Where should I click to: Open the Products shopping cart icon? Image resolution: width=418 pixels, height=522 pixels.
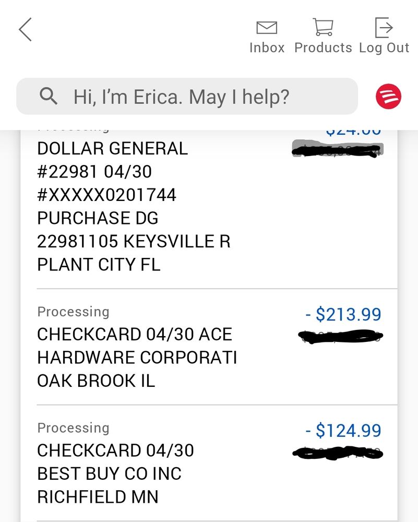point(323,27)
